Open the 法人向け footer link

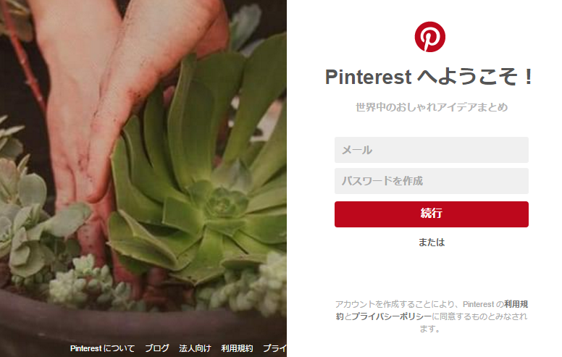coord(195,348)
